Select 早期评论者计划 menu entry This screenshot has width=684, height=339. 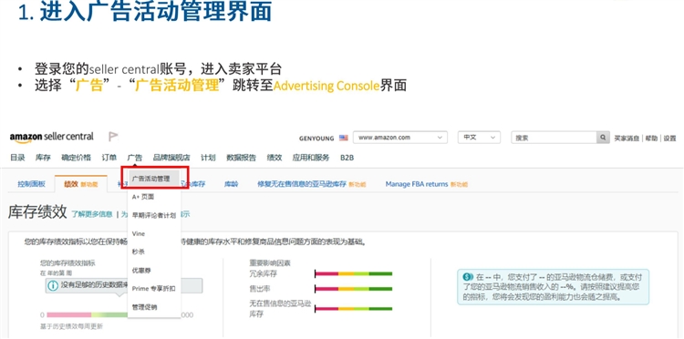tap(154, 215)
